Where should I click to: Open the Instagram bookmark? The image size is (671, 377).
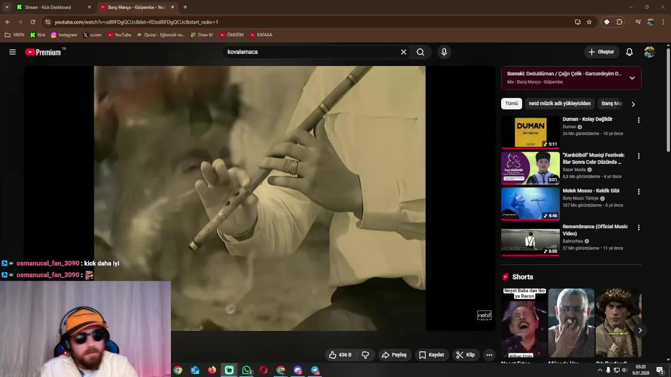tap(64, 35)
